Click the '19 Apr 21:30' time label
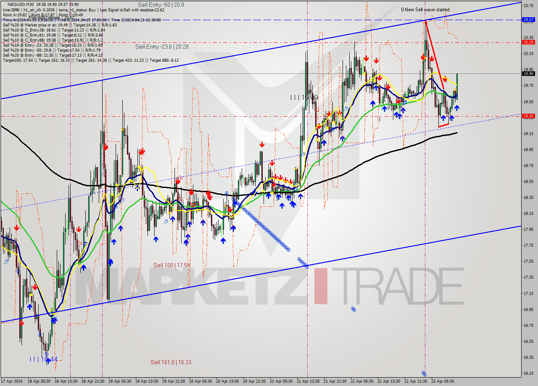 point(174,381)
